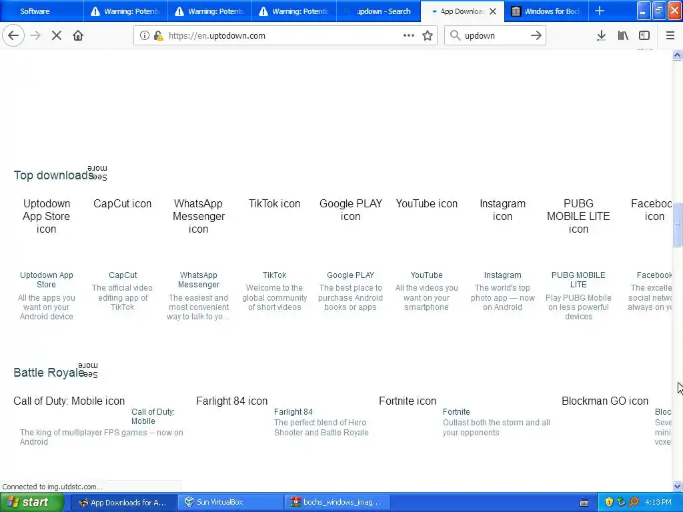This screenshot has width=683, height=512.
Task: Click the forward navigation arrow
Action: point(35,35)
